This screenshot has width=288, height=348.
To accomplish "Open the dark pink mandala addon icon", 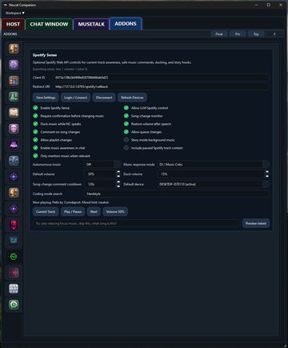I will point(14,273).
